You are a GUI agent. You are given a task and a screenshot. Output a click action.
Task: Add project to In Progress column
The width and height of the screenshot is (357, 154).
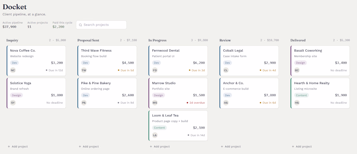[160, 147]
